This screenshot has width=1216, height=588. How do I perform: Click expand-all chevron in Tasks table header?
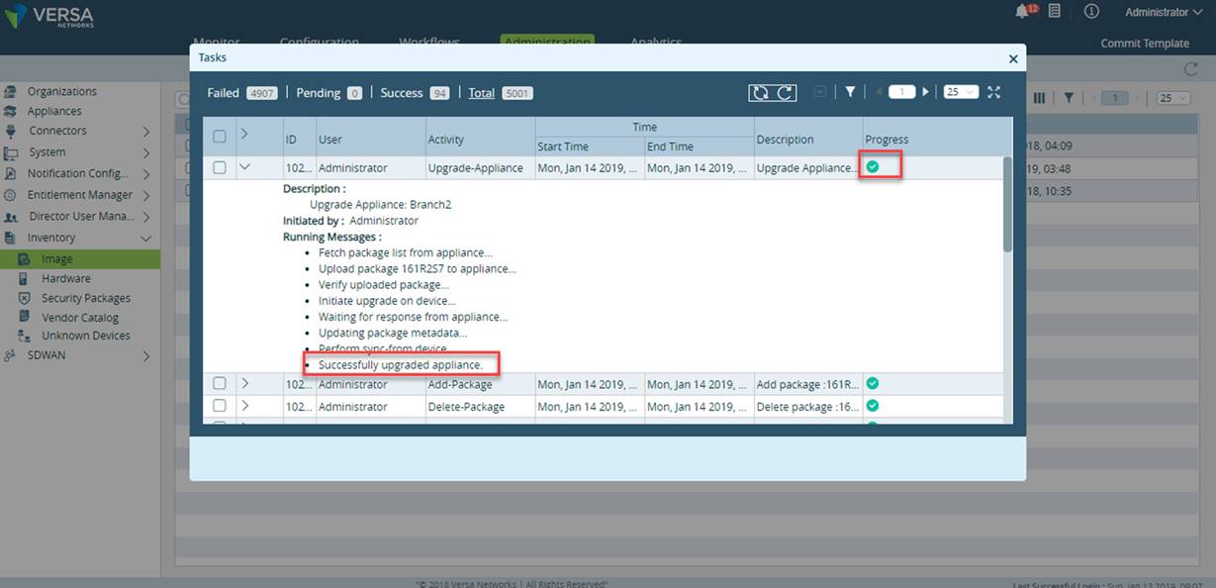[x=244, y=135]
